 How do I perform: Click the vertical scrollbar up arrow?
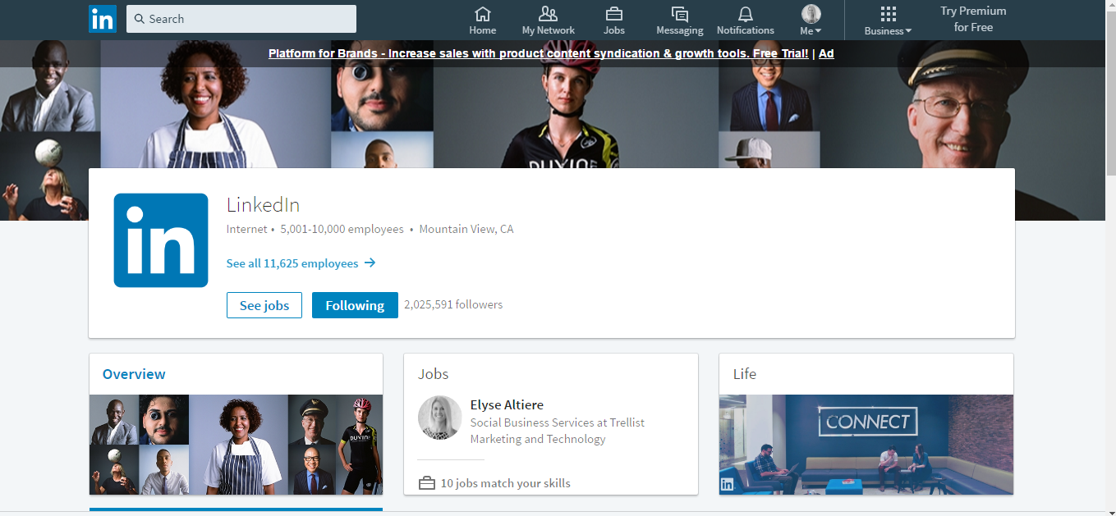[x=1110, y=6]
